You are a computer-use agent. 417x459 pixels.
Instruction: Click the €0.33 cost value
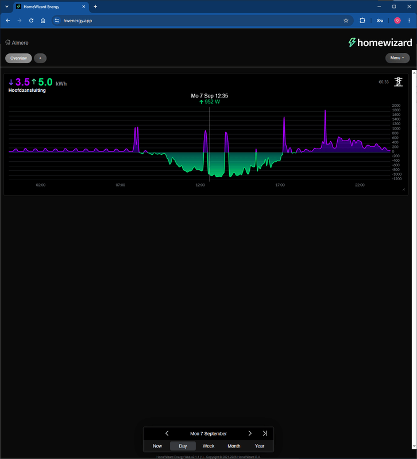click(384, 82)
